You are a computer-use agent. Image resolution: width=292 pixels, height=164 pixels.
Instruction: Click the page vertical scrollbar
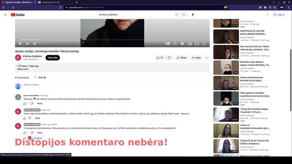point(291,80)
